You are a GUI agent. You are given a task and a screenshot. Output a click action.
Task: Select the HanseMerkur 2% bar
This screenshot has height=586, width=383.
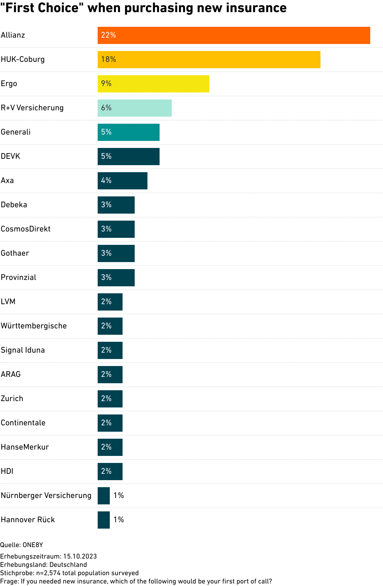pyautogui.click(x=110, y=447)
